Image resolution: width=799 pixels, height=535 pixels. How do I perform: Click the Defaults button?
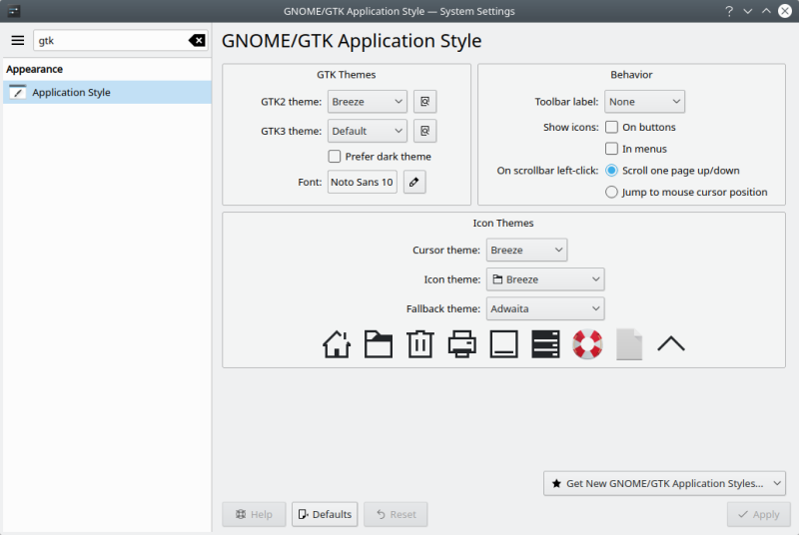click(325, 514)
